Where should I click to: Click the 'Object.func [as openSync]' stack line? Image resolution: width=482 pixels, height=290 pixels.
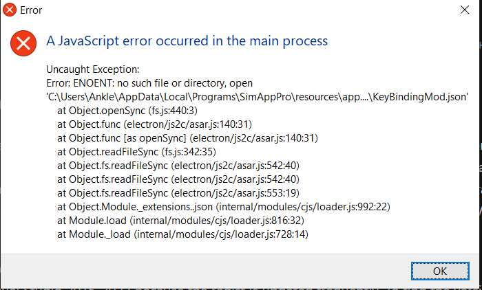click(187, 138)
